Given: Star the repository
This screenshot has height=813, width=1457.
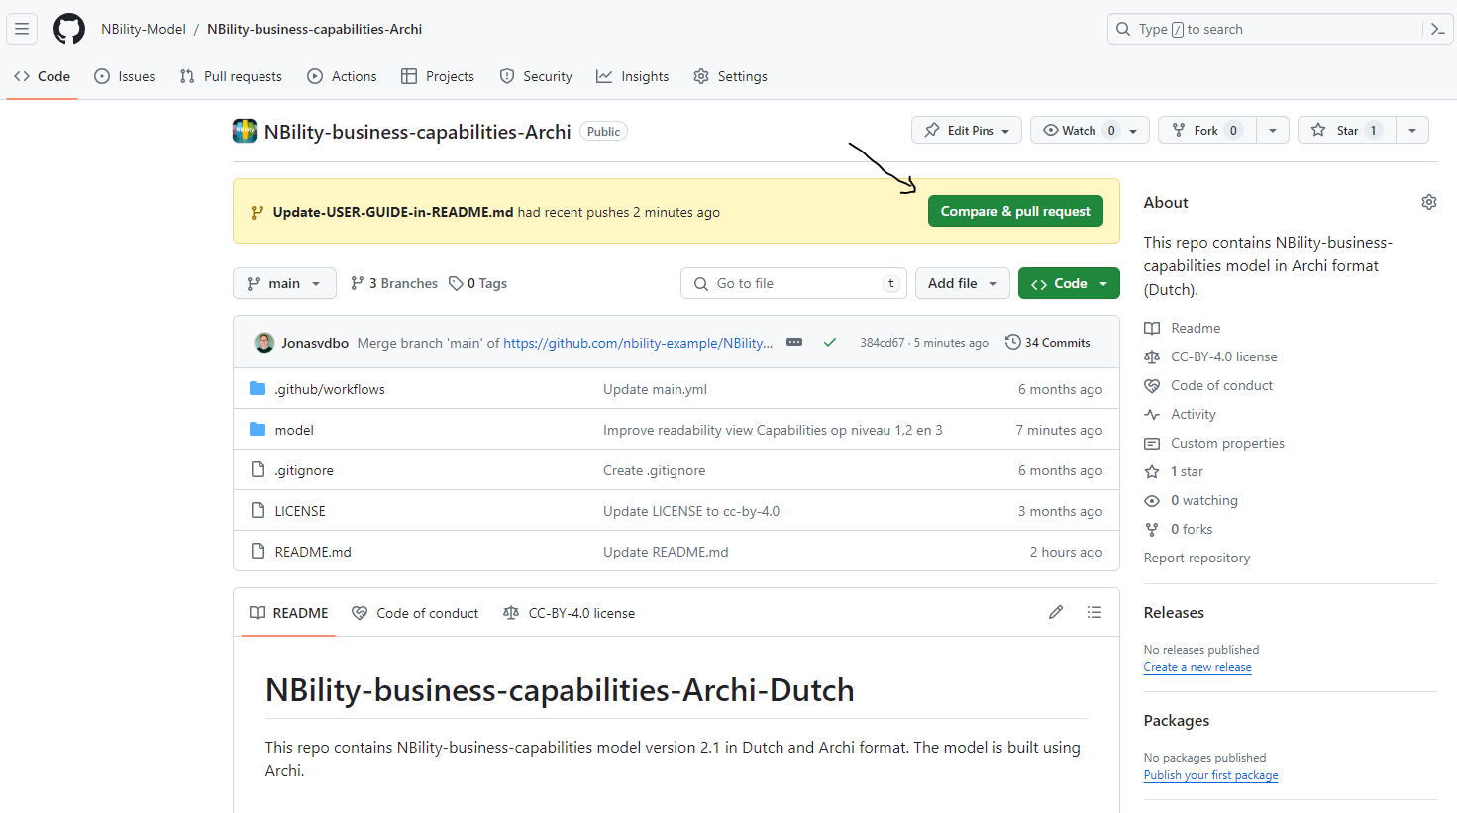Looking at the screenshot, I should point(1345,129).
